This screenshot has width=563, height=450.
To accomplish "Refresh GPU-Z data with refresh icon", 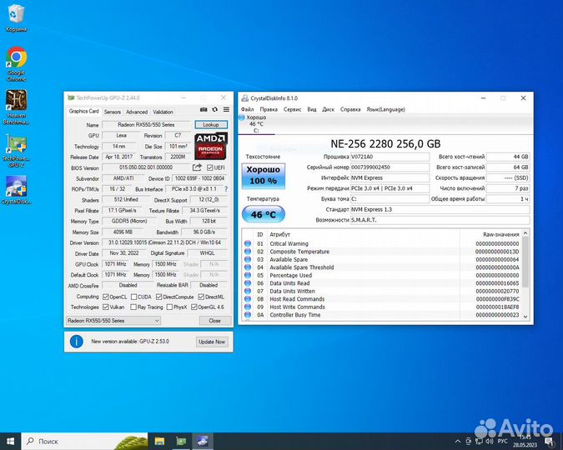I will [x=214, y=109].
